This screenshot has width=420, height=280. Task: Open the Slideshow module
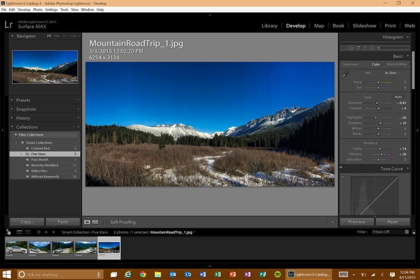[x=364, y=26]
